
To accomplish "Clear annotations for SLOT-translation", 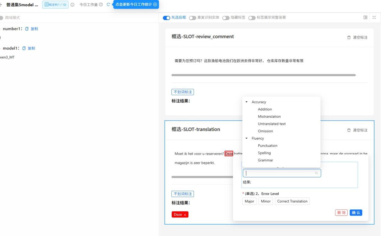I will click(357, 130).
